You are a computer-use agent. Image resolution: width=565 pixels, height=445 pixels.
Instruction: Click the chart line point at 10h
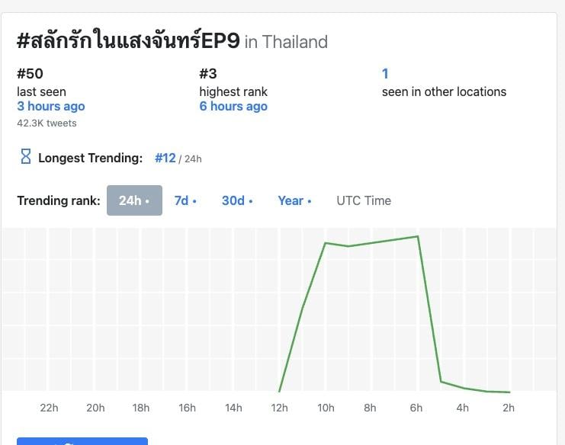[326, 243]
